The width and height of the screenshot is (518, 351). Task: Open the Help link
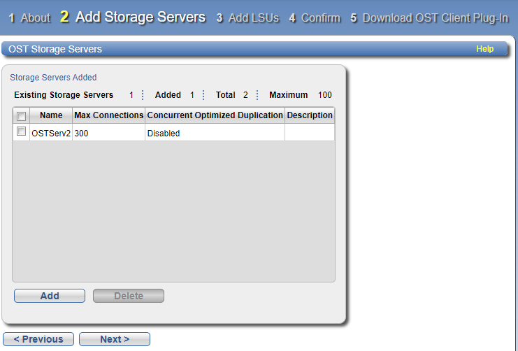(x=484, y=49)
